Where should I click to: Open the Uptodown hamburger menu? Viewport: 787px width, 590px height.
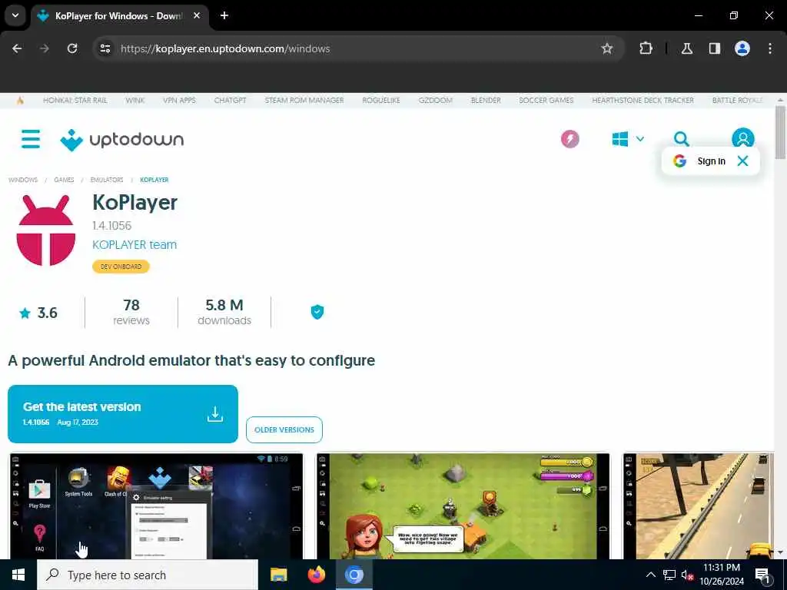coord(31,139)
